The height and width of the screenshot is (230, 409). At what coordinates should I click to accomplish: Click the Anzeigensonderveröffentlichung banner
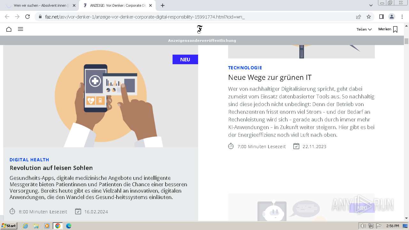202,41
